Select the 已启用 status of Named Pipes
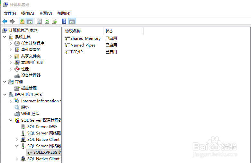 111,45
